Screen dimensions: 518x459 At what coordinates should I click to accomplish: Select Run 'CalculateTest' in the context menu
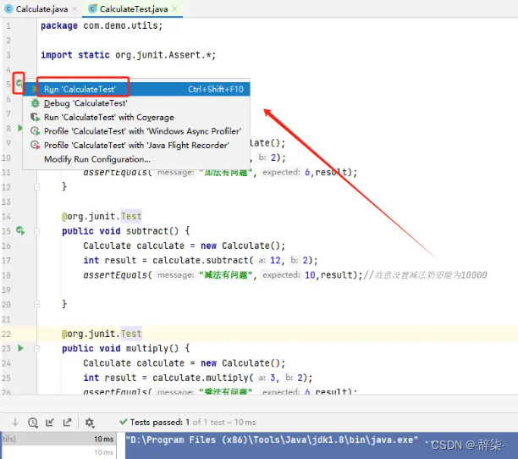pyautogui.click(x=136, y=89)
